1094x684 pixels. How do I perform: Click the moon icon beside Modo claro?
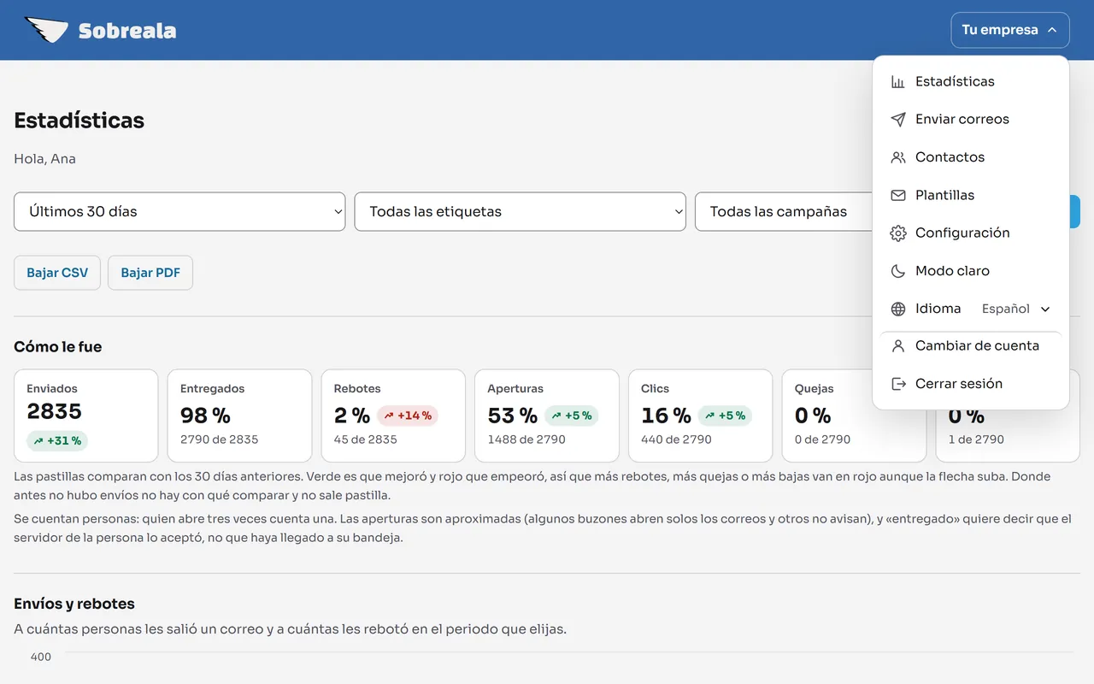(x=897, y=271)
